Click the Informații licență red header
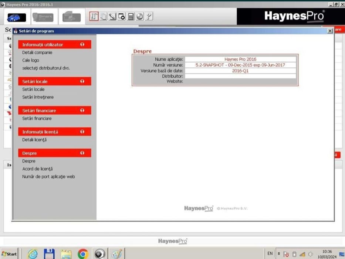 tap(55, 132)
